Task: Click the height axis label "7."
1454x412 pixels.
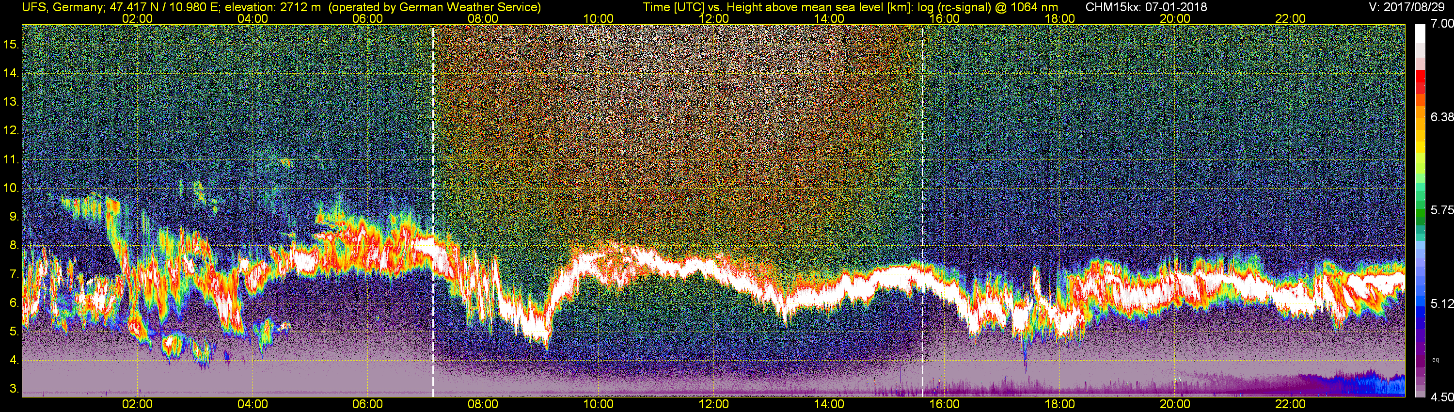Action: pos(14,274)
